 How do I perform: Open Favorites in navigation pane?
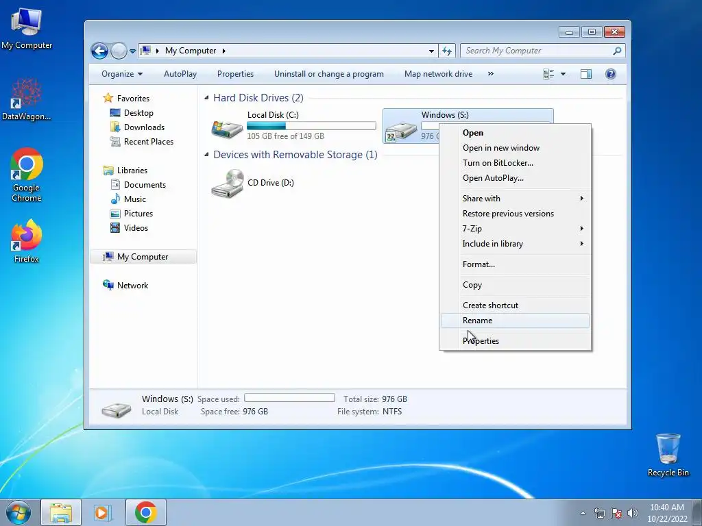click(133, 99)
